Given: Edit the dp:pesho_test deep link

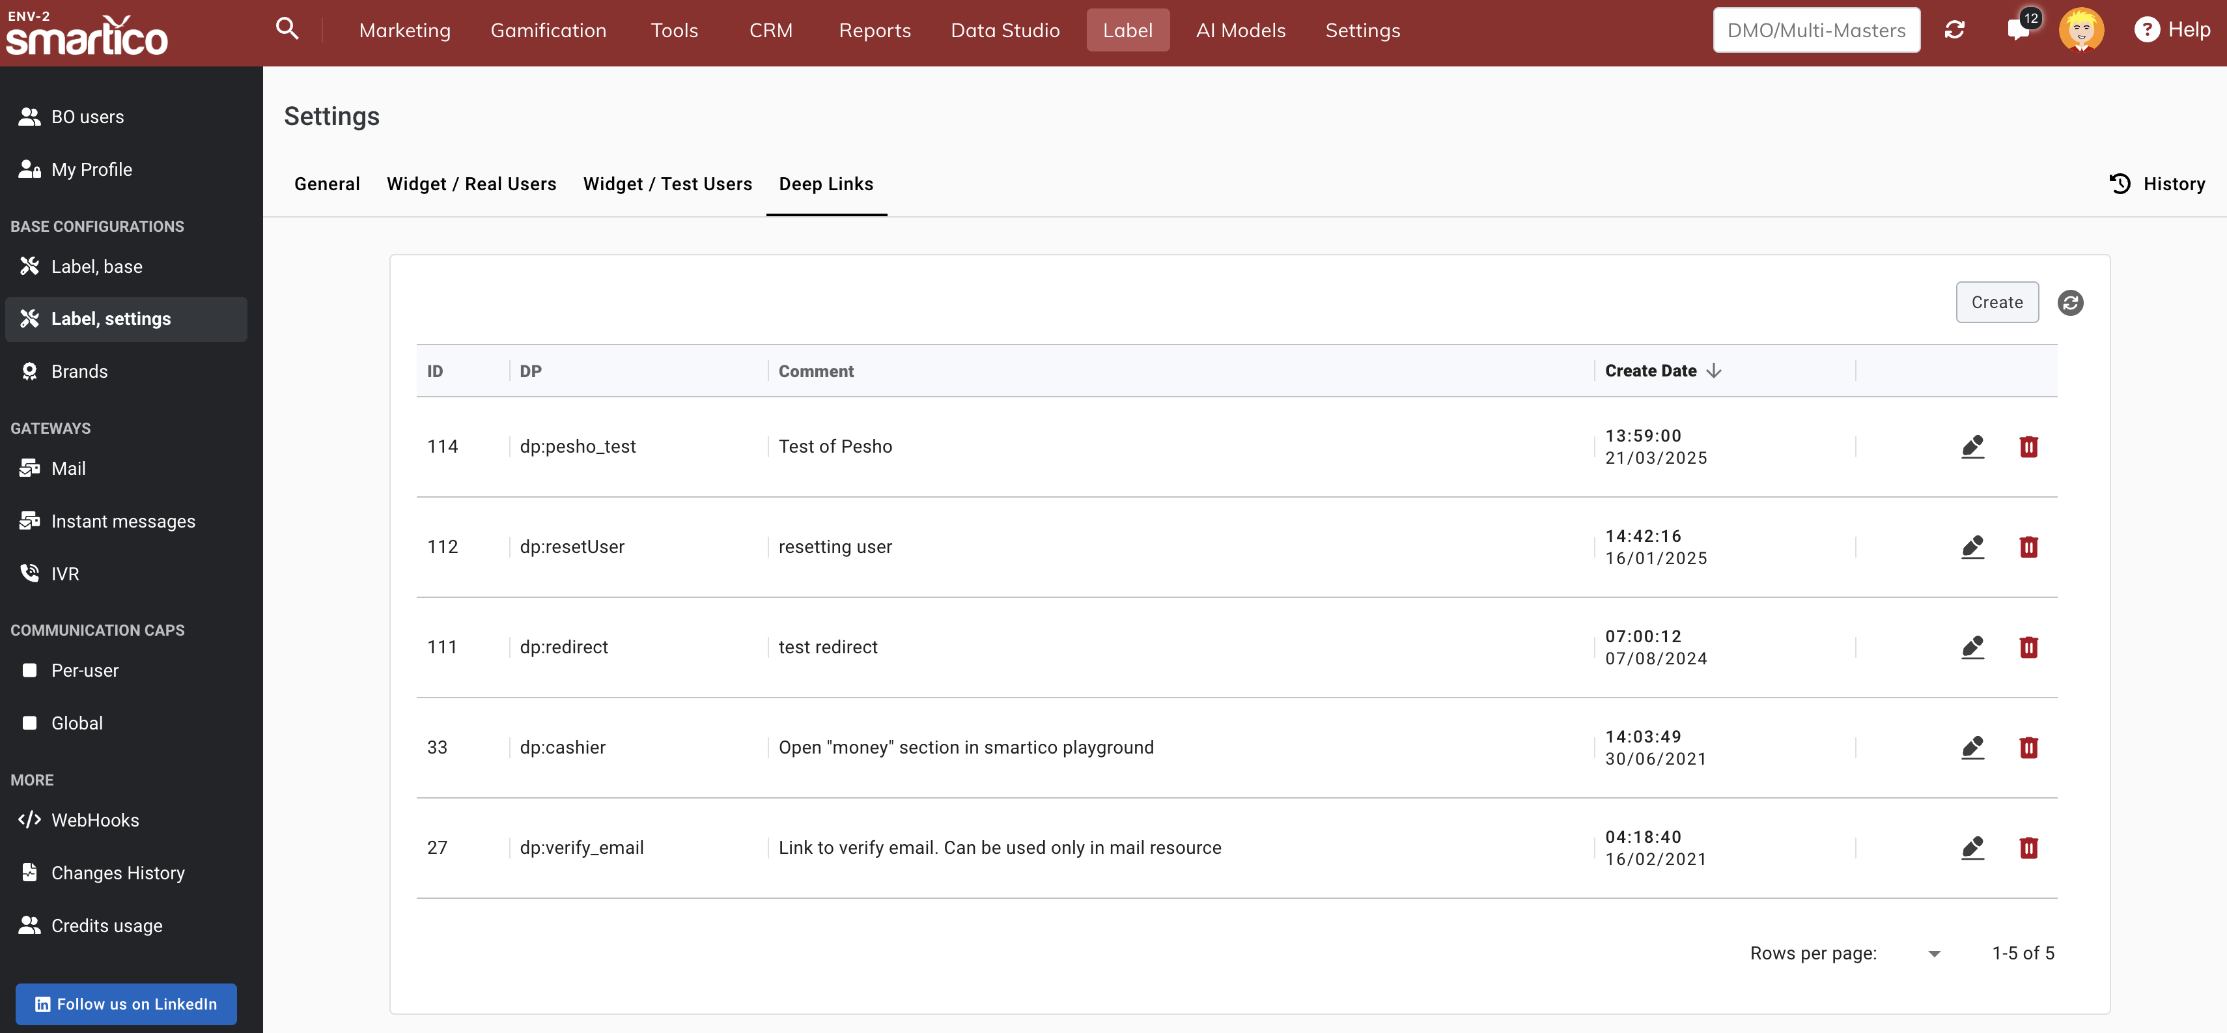Looking at the screenshot, I should pos(1972,447).
